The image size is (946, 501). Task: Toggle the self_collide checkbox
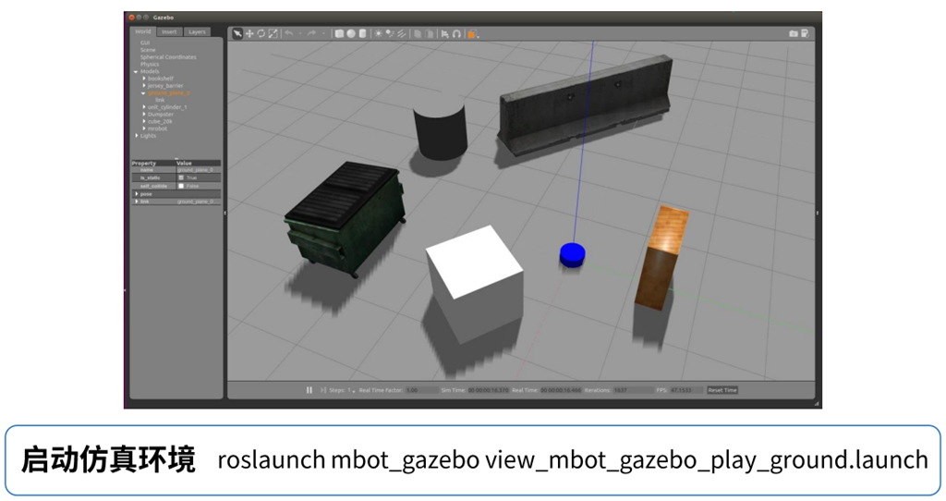181,186
